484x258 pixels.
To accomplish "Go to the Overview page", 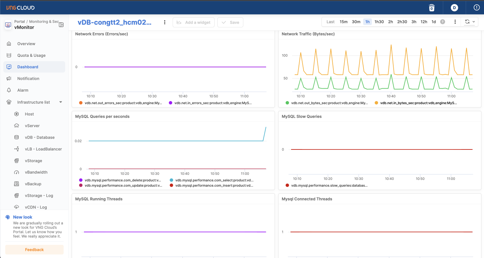I will click(26, 44).
